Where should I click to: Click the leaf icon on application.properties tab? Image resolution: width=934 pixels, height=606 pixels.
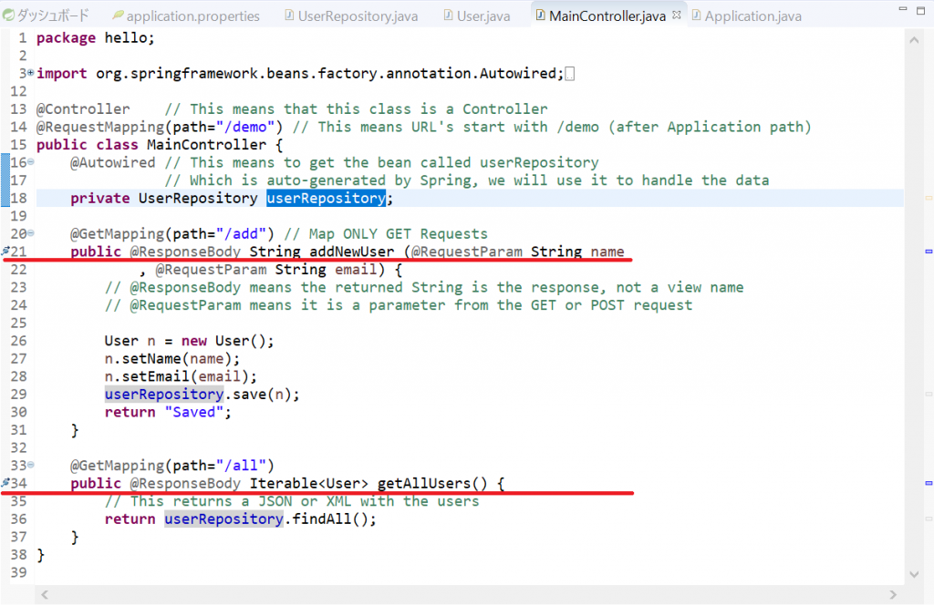117,16
